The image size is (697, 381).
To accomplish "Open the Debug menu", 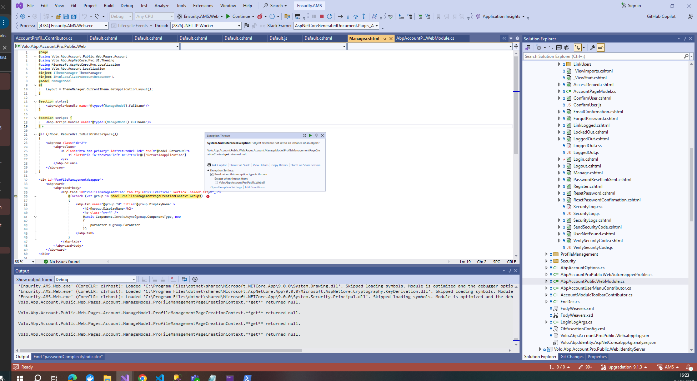I will pos(126,6).
